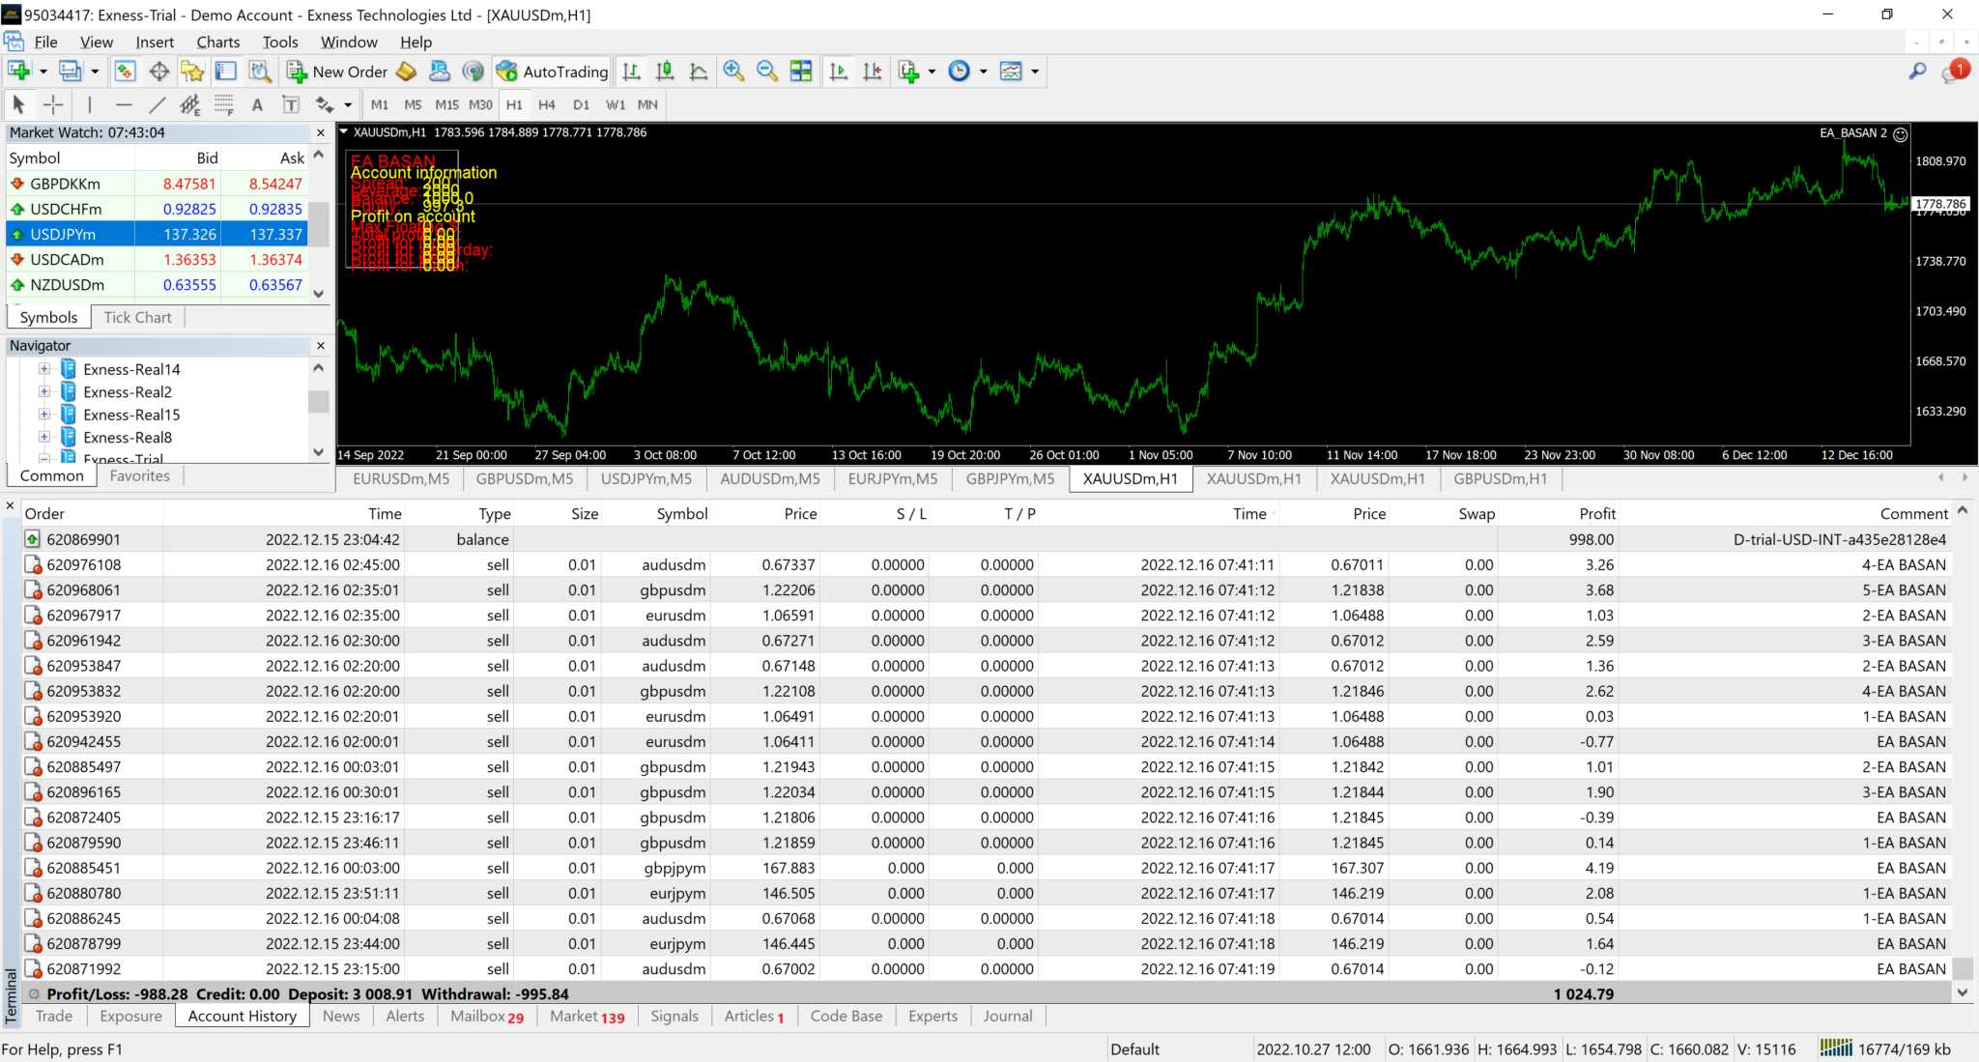1979x1062 pixels.
Task: Switch chart to MN timeframe
Action: click(647, 104)
